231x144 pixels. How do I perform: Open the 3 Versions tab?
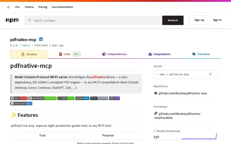click(x=201, y=54)
